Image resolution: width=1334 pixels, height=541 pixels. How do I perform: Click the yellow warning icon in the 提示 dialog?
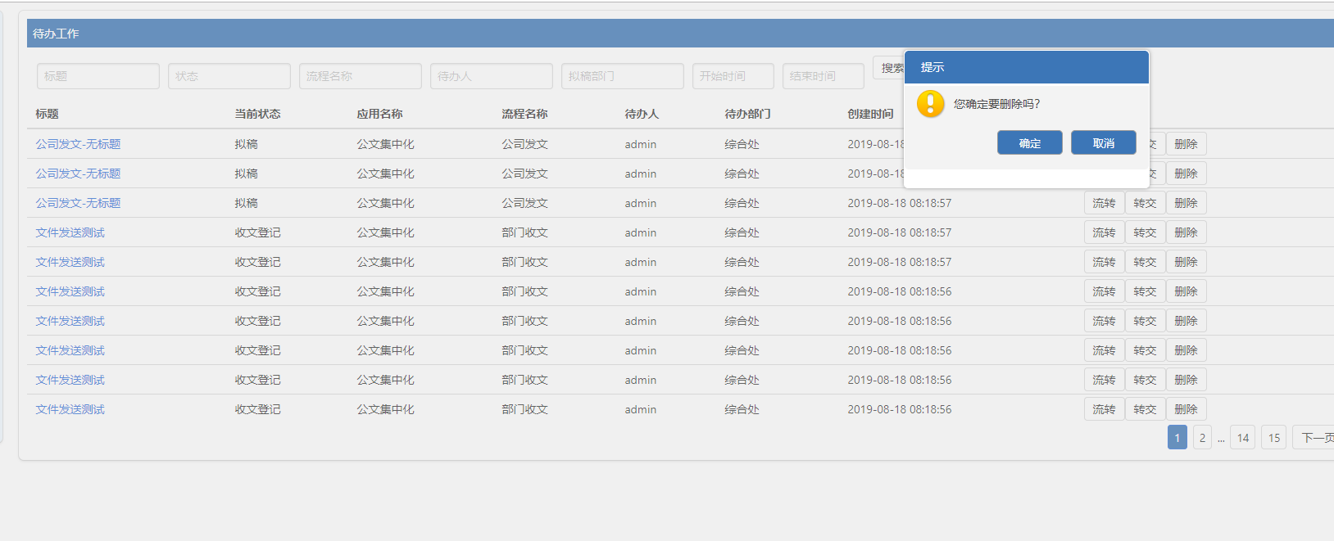tap(930, 104)
